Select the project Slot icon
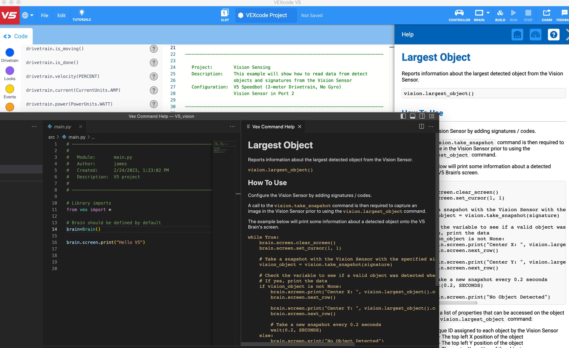Screen dimensions: 569x348 click(x=225, y=15)
